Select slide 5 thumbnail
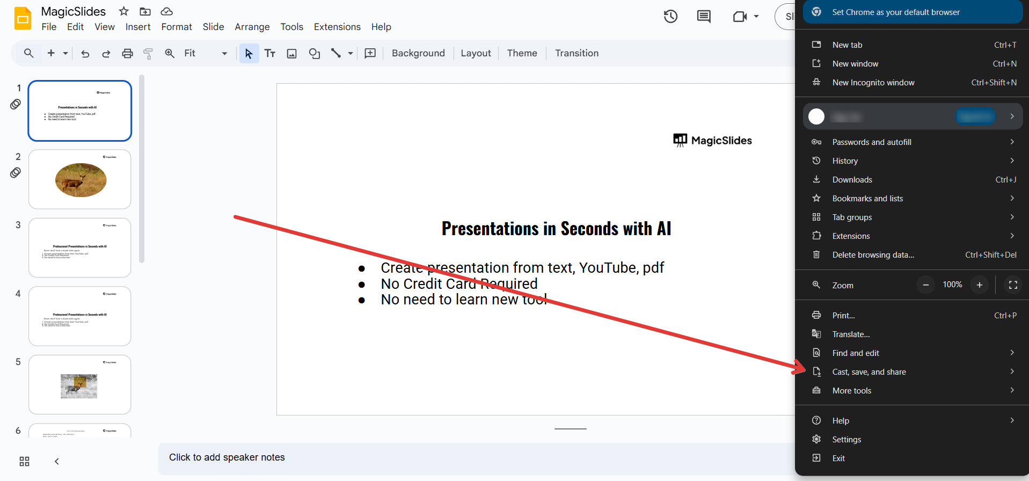Image resolution: width=1029 pixels, height=481 pixels. click(80, 384)
